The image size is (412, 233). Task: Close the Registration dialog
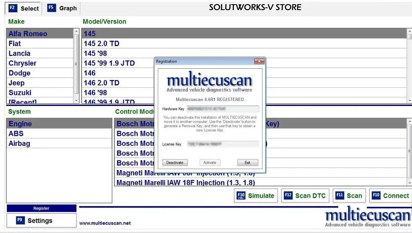pyautogui.click(x=260, y=61)
